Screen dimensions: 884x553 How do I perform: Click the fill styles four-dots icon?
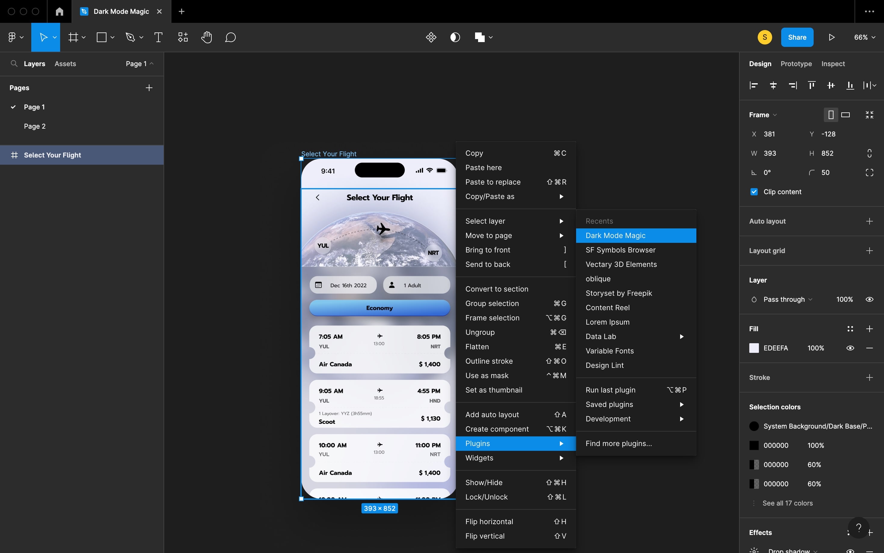coord(850,329)
